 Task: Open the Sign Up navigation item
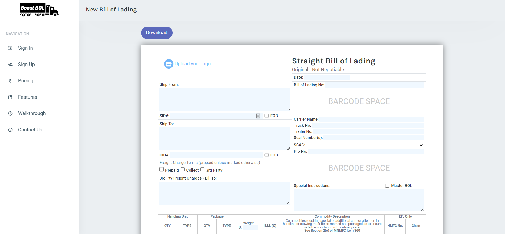[x=26, y=65]
